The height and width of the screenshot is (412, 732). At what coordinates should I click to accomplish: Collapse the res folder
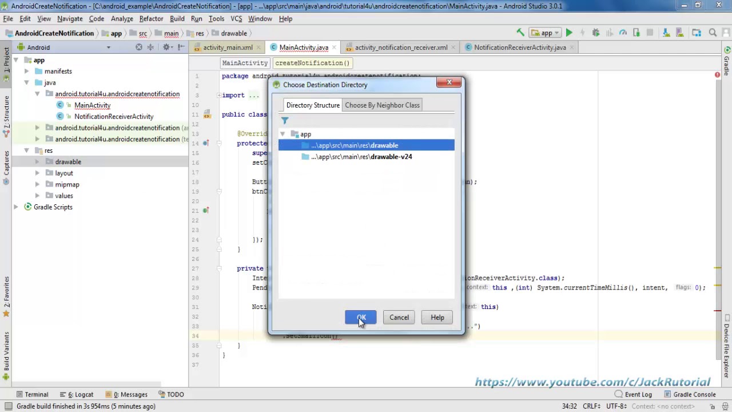click(26, 150)
